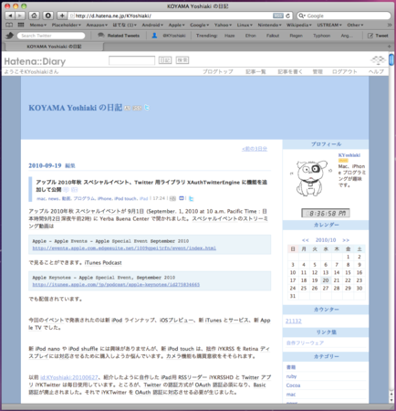Add bookmark with the plus button
The height and width of the screenshot is (411, 396).
pos(62,16)
